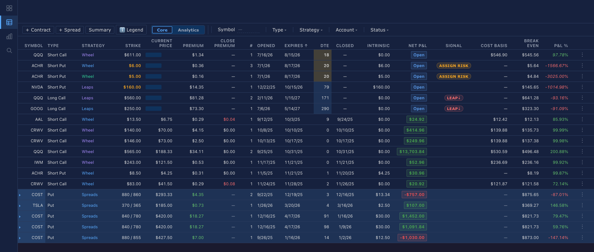
Task: Open row menu for QQQ $565.00 short call
Action: coord(582,152)
